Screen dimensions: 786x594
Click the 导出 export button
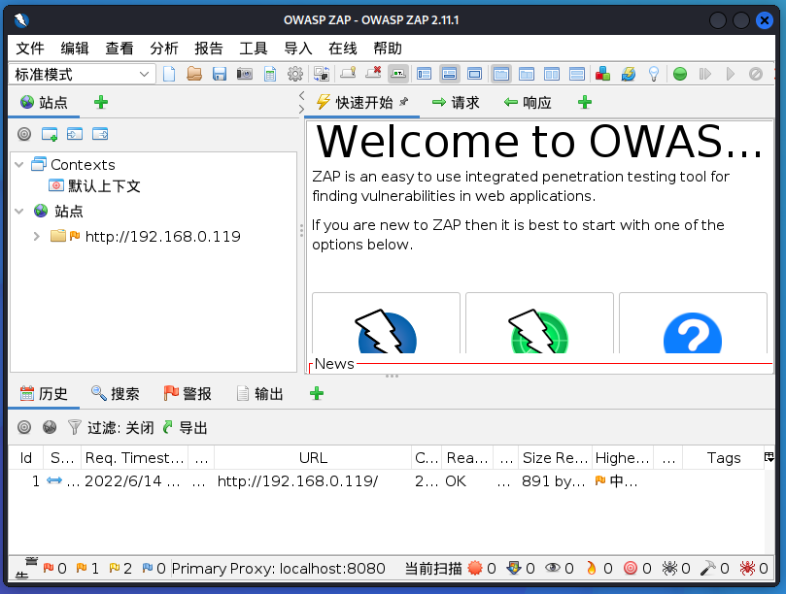pyautogui.click(x=185, y=427)
